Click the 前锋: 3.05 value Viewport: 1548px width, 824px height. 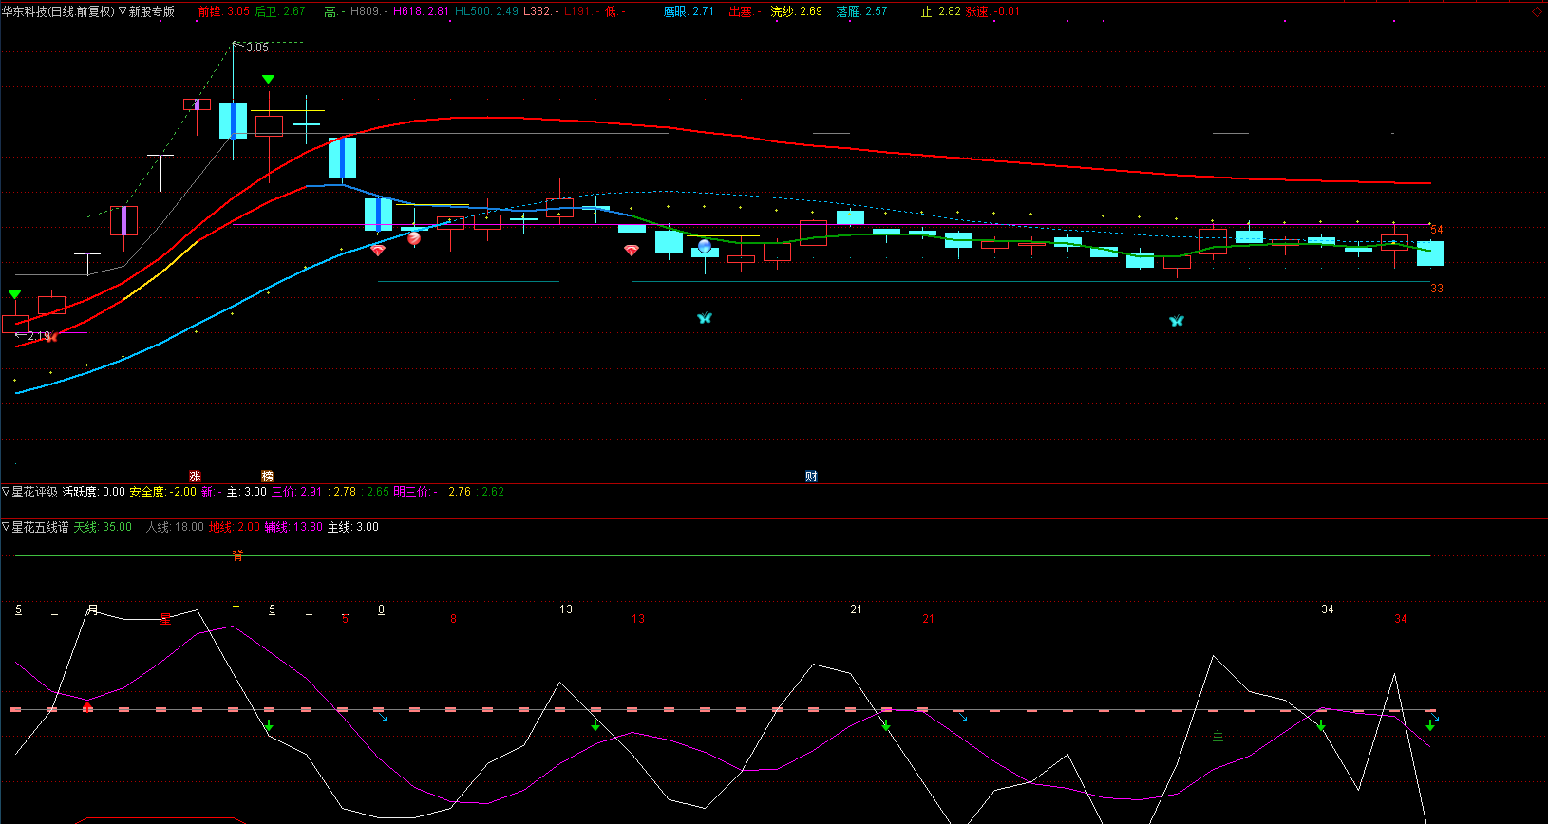[x=224, y=11]
